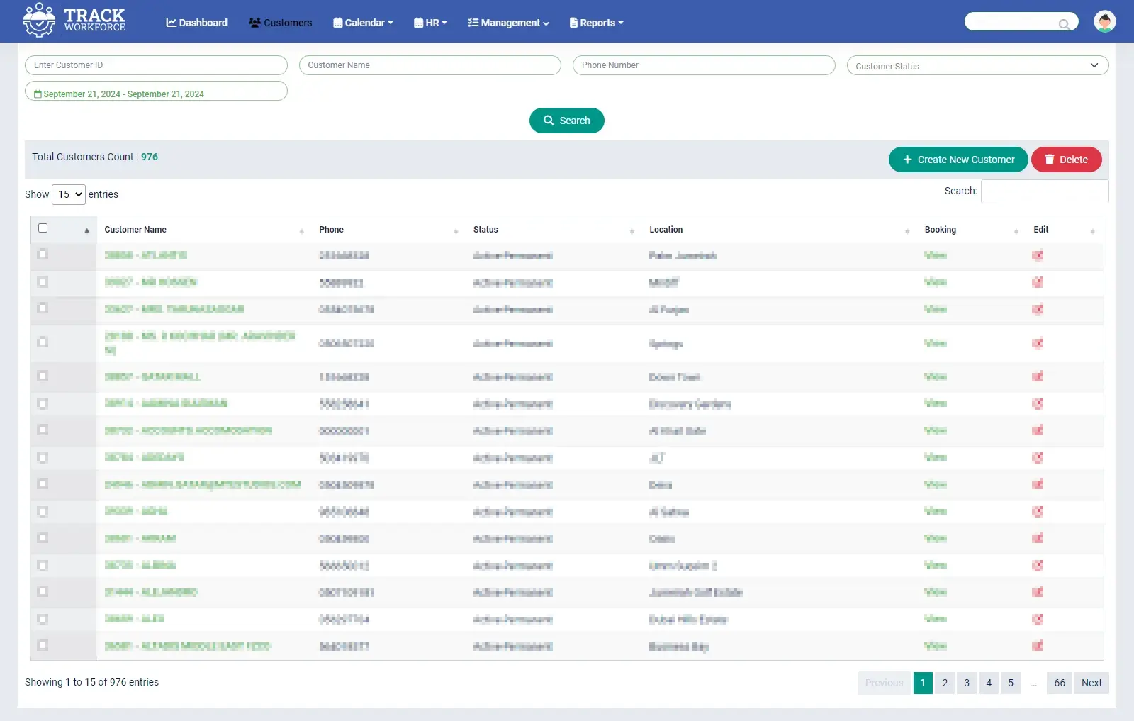Viewport: 1134px width, 721px height.
Task: Expand the Calendar menu
Action: pos(363,23)
